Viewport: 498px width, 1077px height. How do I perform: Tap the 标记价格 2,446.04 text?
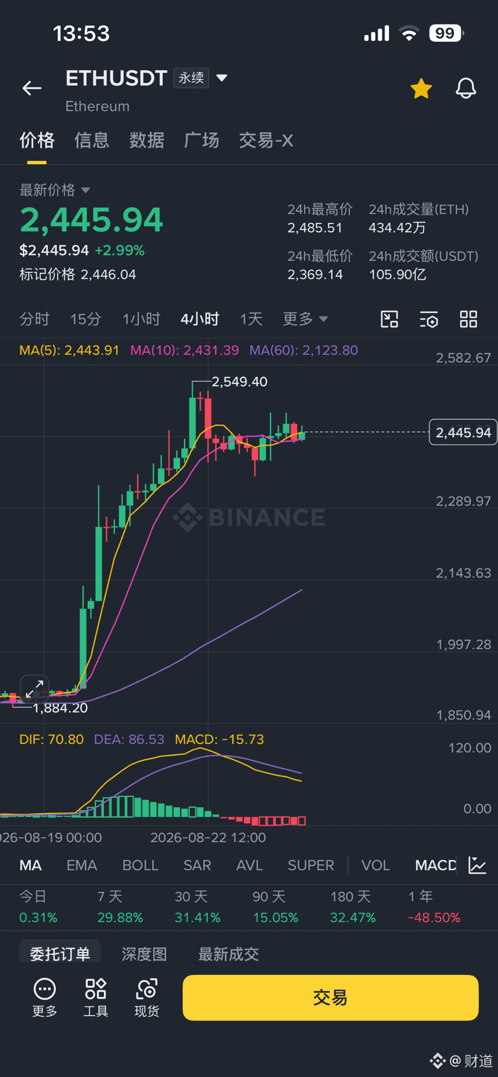pos(78,275)
